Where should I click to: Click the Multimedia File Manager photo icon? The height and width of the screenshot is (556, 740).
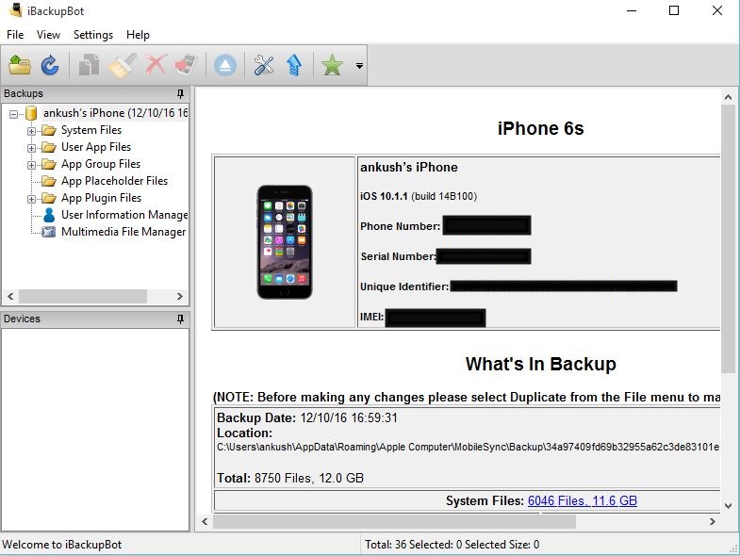(x=49, y=232)
